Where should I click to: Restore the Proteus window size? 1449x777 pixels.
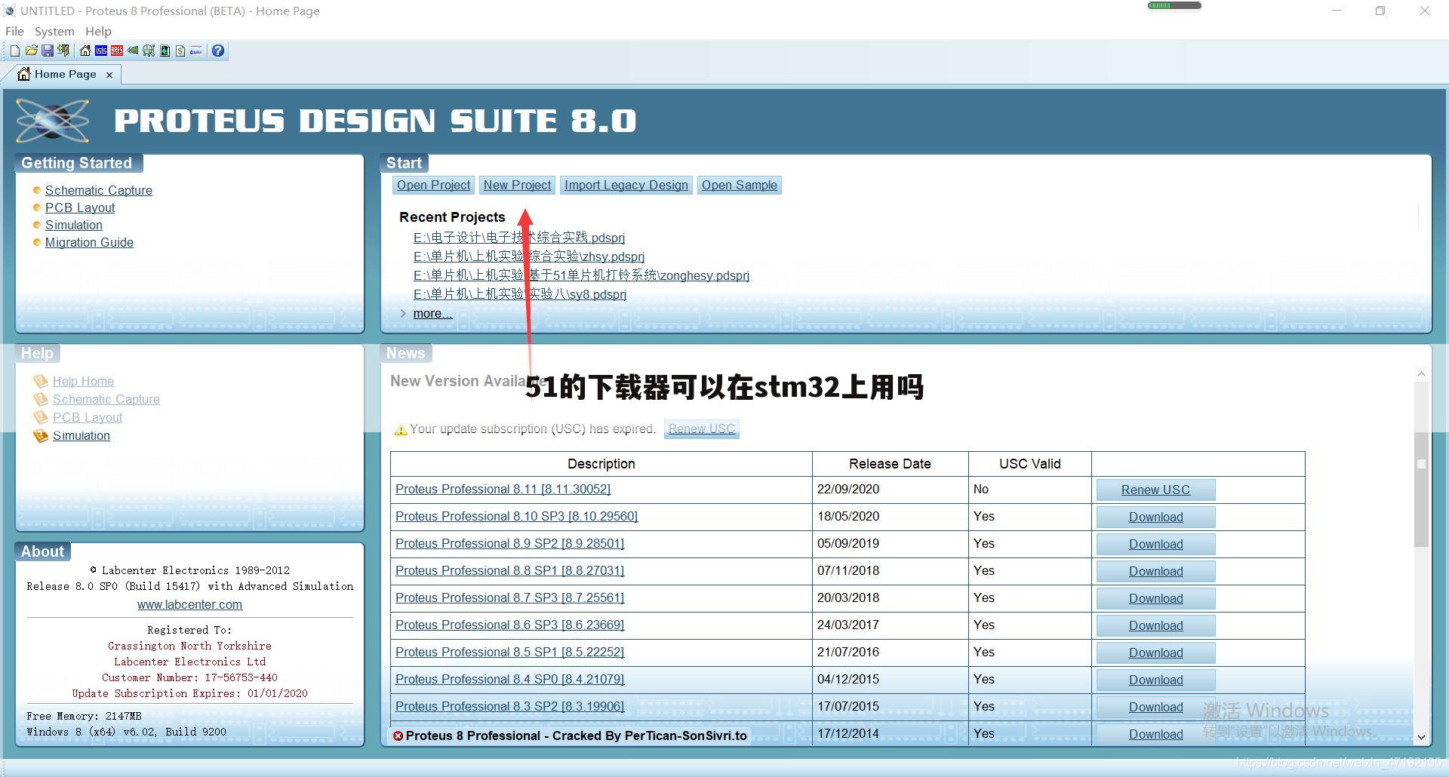[1380, 11]
